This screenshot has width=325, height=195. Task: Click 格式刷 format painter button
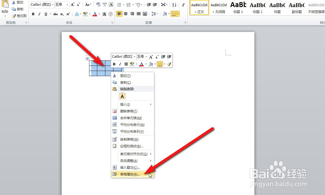(x=19, y=16)
